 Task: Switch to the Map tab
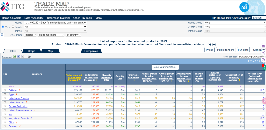coord(50,51)
